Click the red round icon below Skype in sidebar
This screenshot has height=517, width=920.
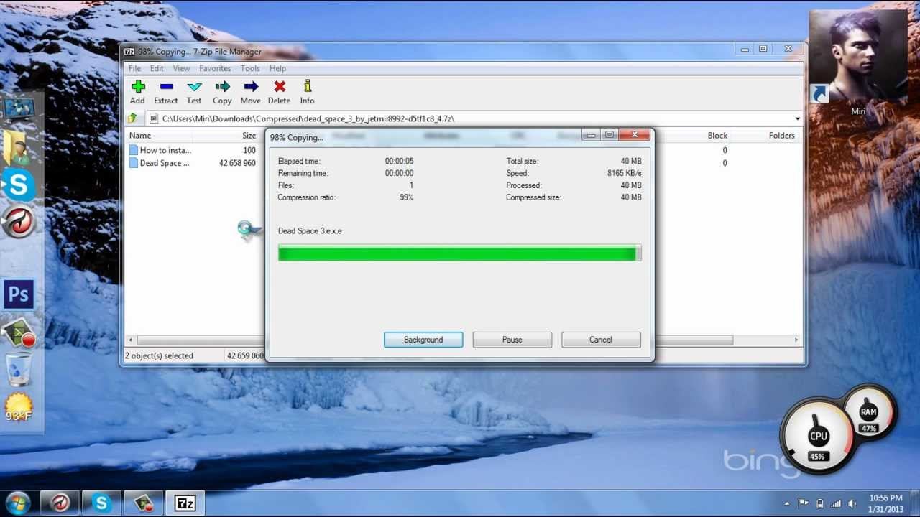click(x=18, y=223)
